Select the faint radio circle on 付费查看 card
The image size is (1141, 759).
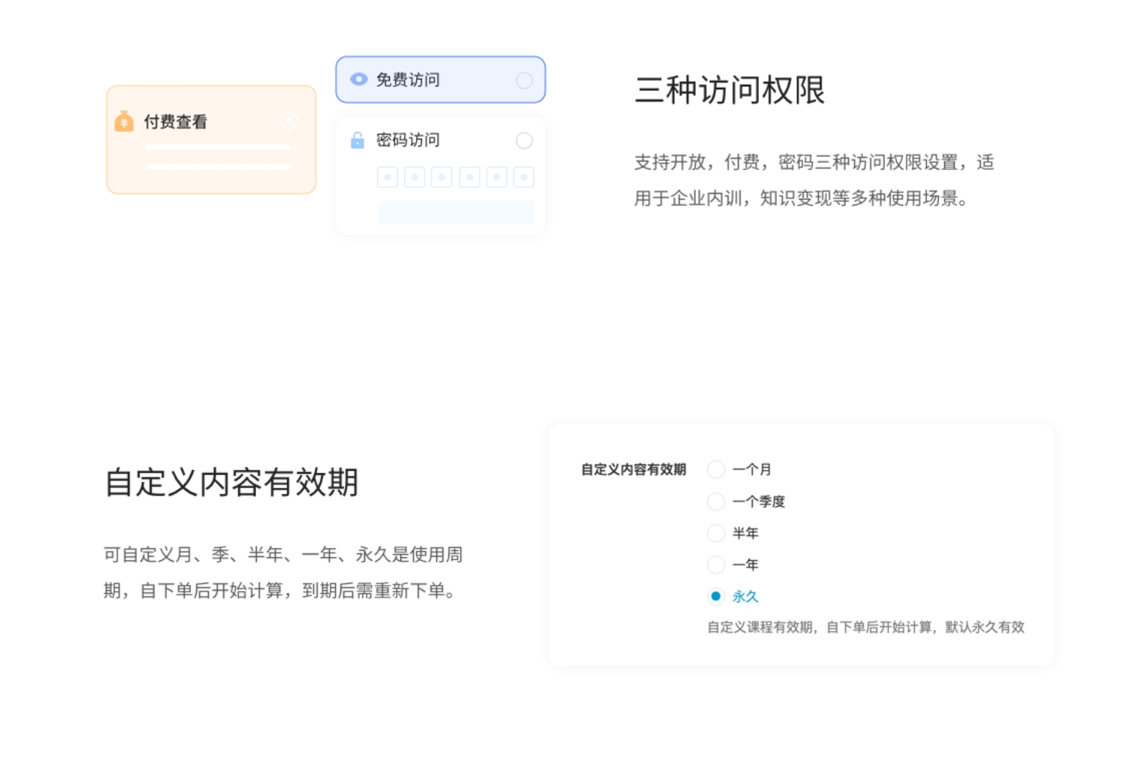pos(289,121)
